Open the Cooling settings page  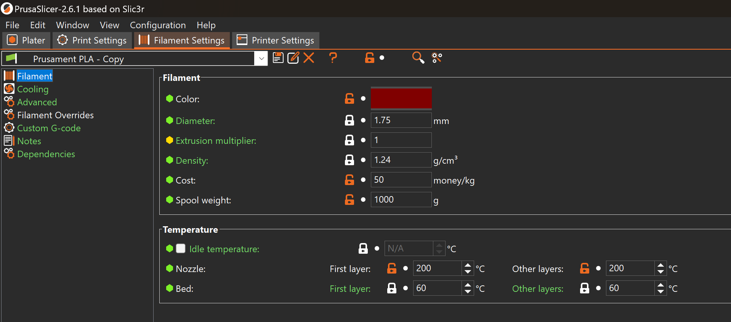33,89
